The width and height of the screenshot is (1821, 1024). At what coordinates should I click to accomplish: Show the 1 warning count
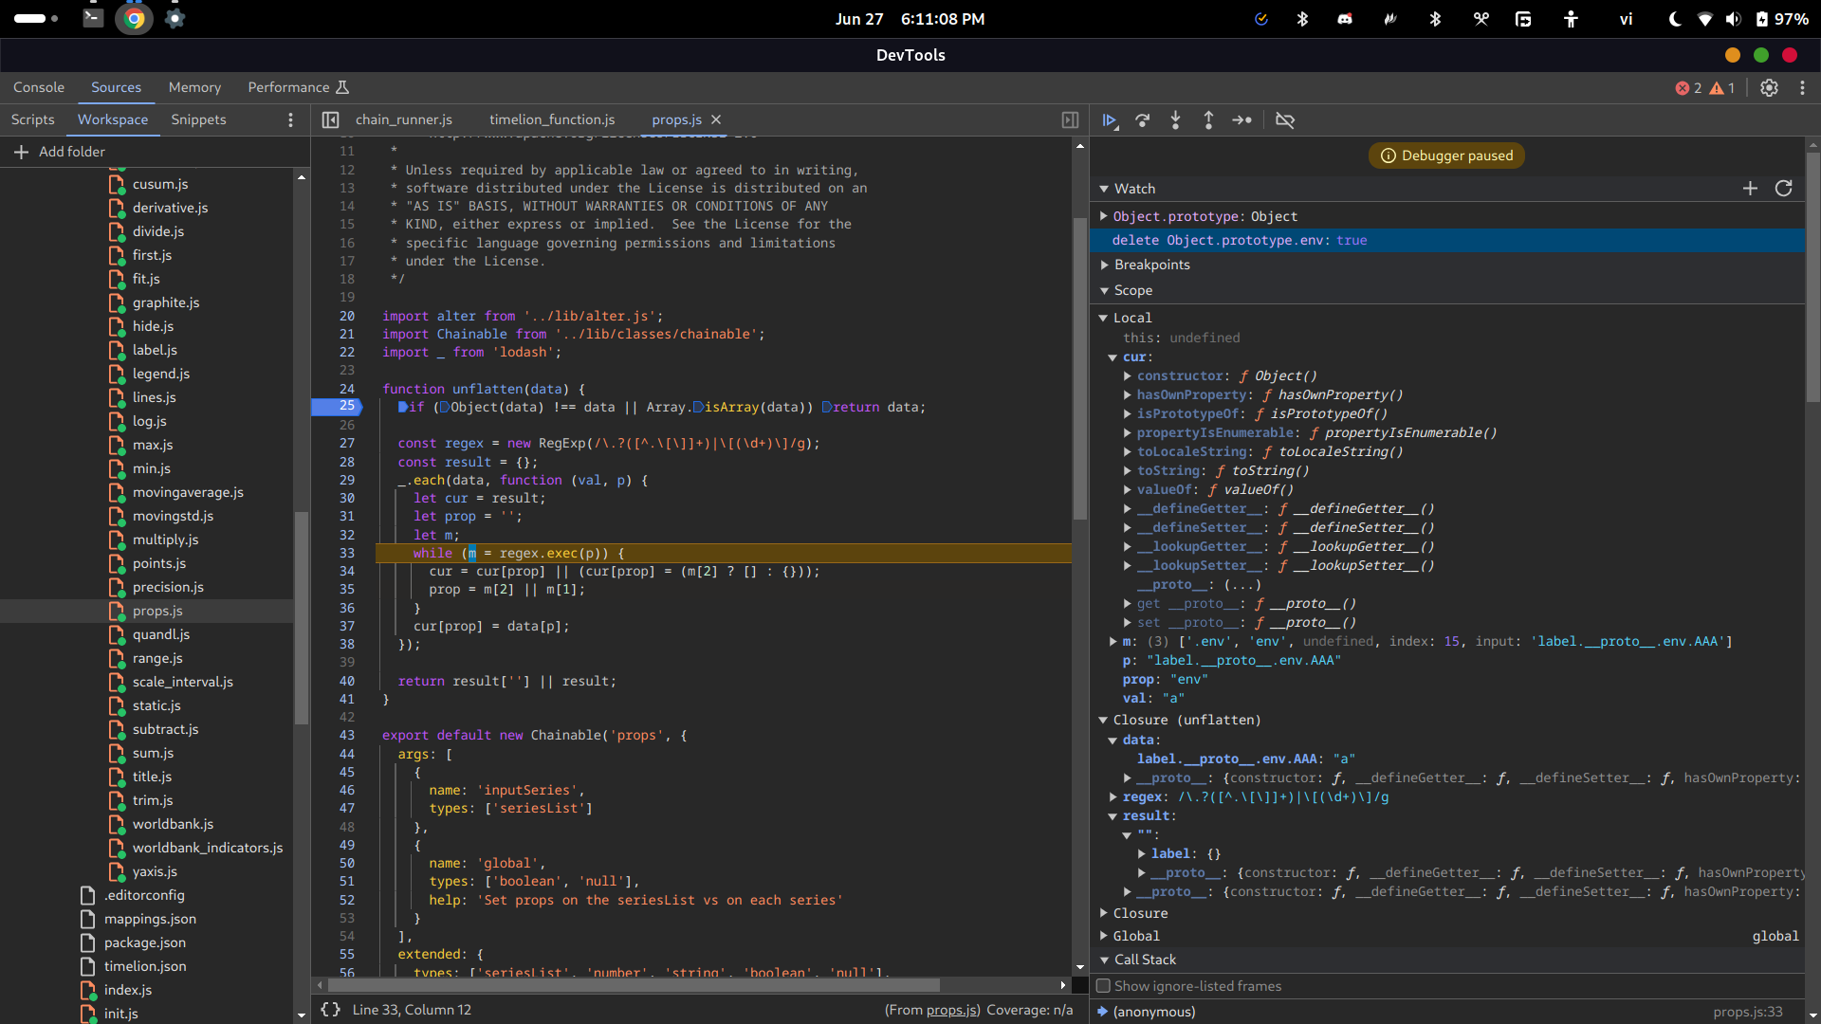tap(1722, 87)
